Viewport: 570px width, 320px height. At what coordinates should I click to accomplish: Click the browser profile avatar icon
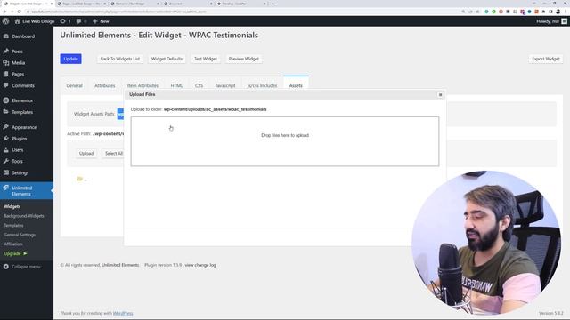tap(558, 12)
